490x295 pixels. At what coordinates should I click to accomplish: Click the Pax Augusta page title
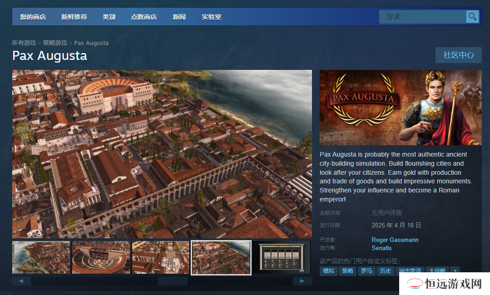tap(49, 56)
